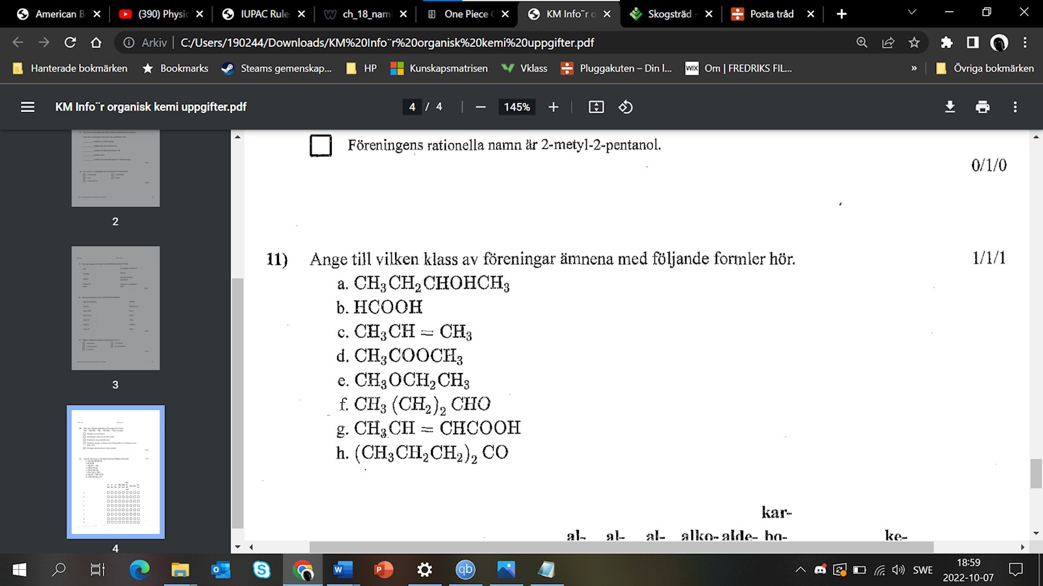Open the Pluggakuten bookmark

tap(616, 68)
